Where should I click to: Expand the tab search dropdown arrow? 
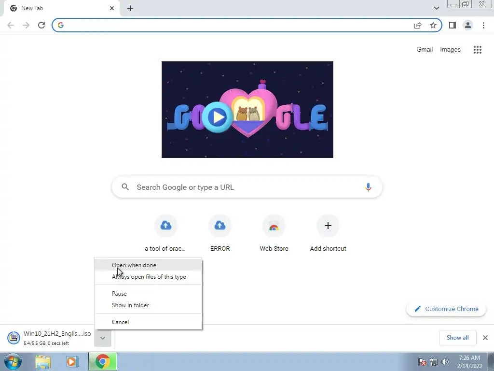[436, 8]
